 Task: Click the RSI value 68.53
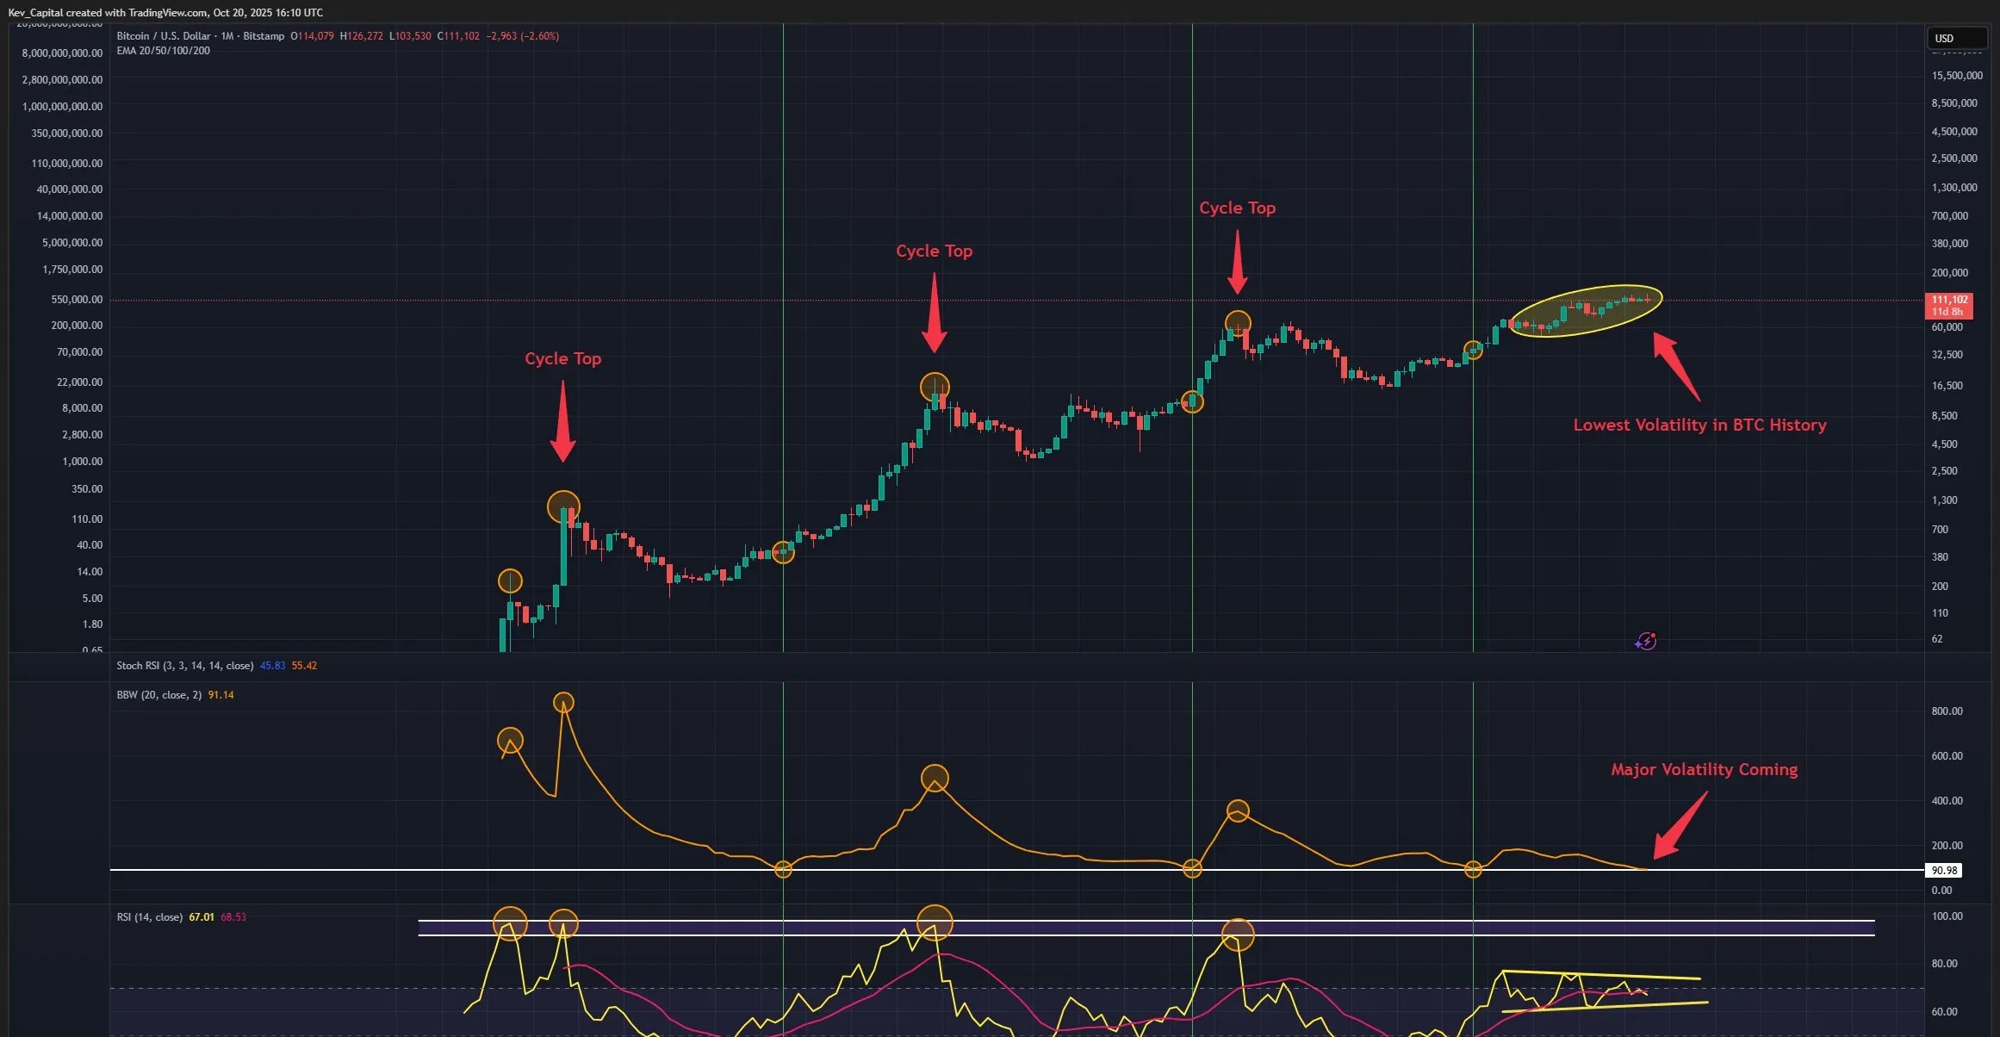click(x=233, y=917)
